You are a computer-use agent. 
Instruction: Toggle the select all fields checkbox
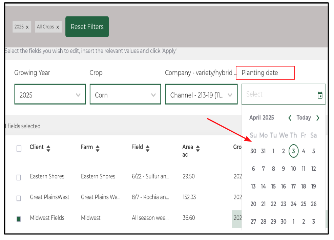[x=19, y=148]
